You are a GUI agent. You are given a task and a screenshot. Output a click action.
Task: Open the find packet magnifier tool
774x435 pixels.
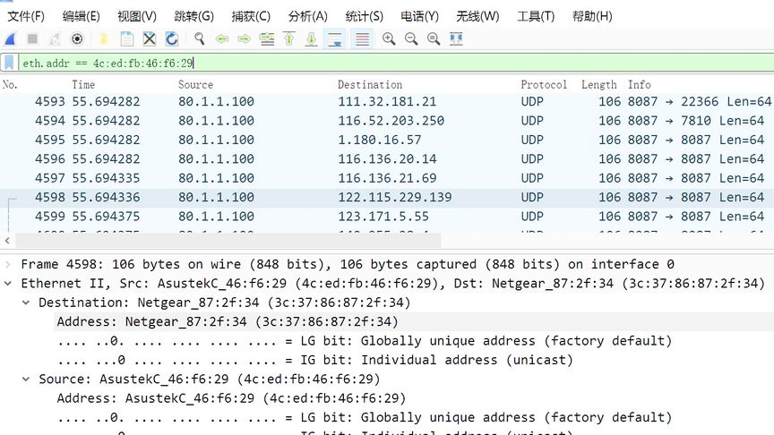pyautogui.click(x=199, y=39)
